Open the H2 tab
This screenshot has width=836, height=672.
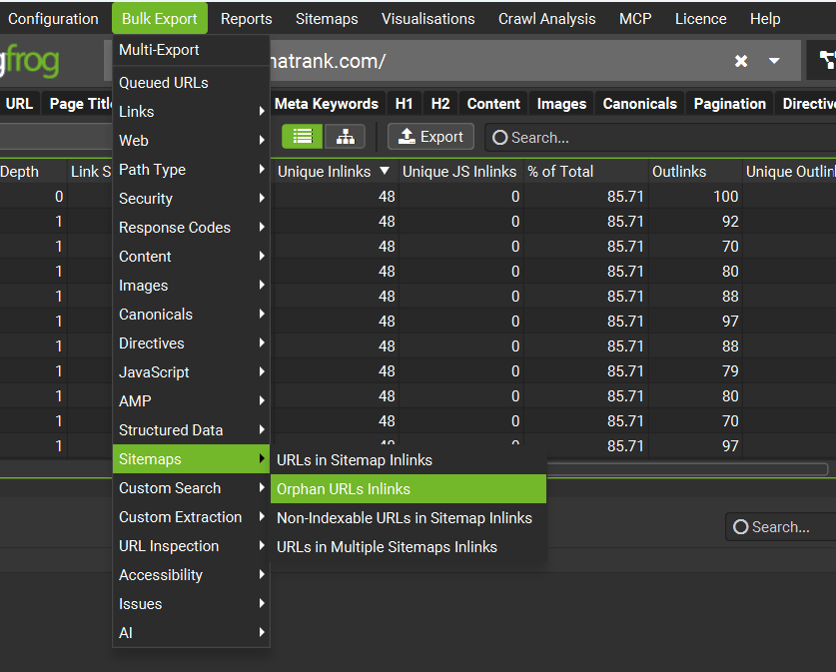pyautogui.click(x=440, y=104)
